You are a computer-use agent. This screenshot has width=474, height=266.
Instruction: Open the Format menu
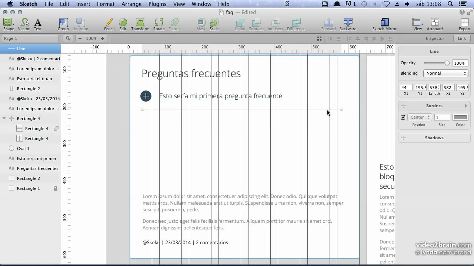pyautogui.click(x=106, y=4)
